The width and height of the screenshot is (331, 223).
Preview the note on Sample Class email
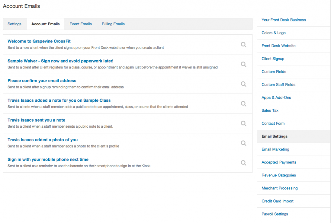coord(243,104)
